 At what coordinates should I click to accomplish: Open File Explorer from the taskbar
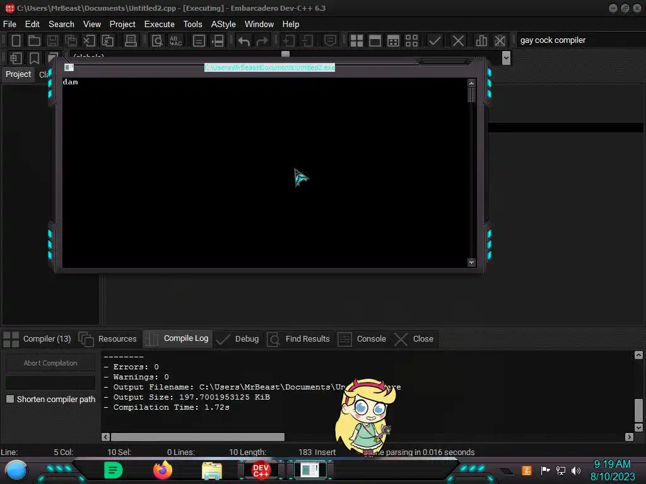coord(212,470)
